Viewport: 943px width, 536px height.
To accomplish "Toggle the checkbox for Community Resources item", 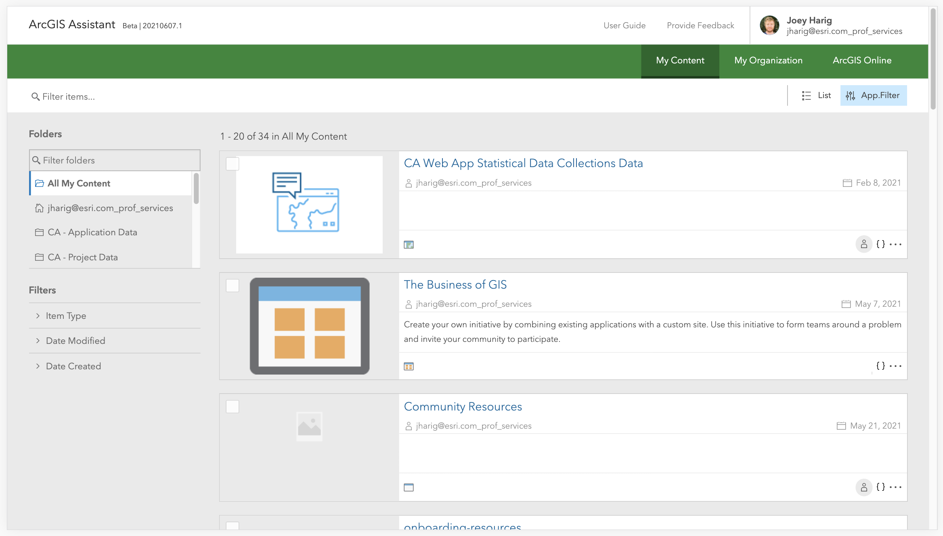I will (233, 406).
